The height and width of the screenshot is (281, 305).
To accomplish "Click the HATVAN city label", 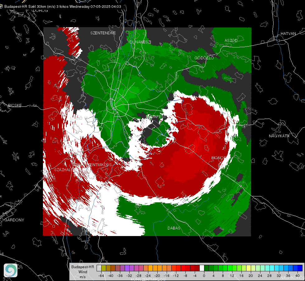I will tap(288, 34).
